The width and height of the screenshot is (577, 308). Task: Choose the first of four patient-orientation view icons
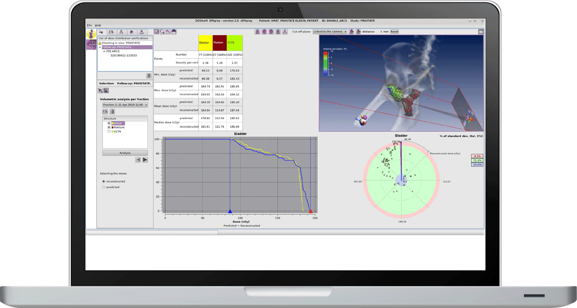click(x=257, y=32)
